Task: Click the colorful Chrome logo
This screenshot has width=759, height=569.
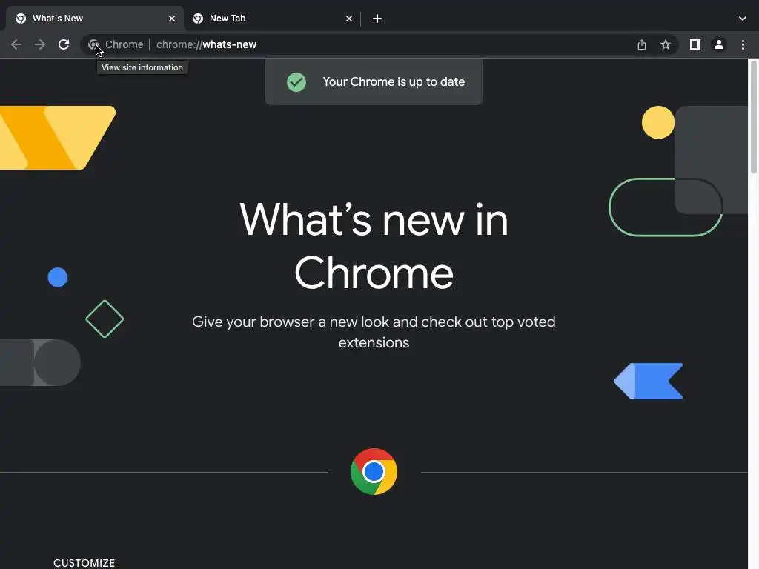Action: pos(374,472)
